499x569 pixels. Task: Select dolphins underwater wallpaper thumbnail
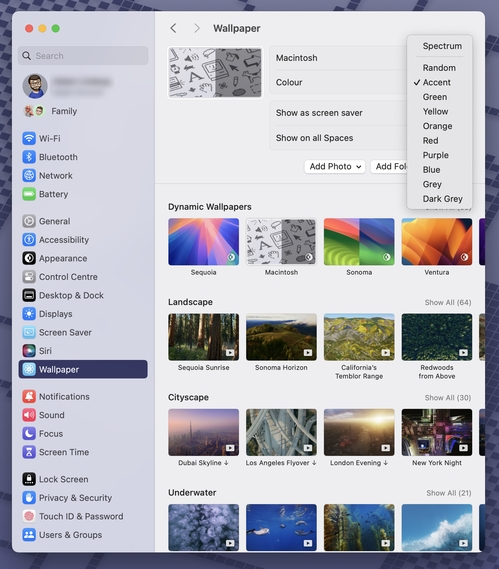pos(281,528)
